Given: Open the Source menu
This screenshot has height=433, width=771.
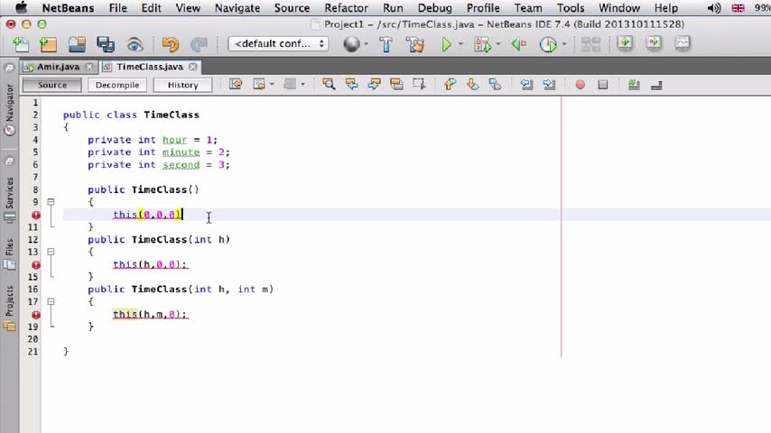Looking at the screenshot, I should click(293, 8).
